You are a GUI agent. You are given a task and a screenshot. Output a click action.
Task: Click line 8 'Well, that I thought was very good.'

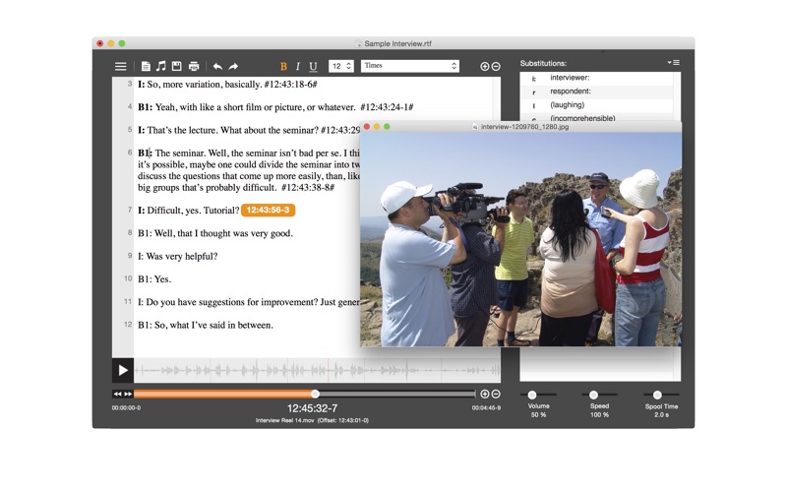(215, 233)
